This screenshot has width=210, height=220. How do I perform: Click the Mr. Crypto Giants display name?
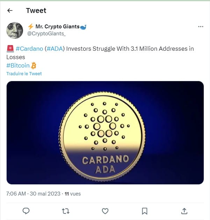[58, 27]
